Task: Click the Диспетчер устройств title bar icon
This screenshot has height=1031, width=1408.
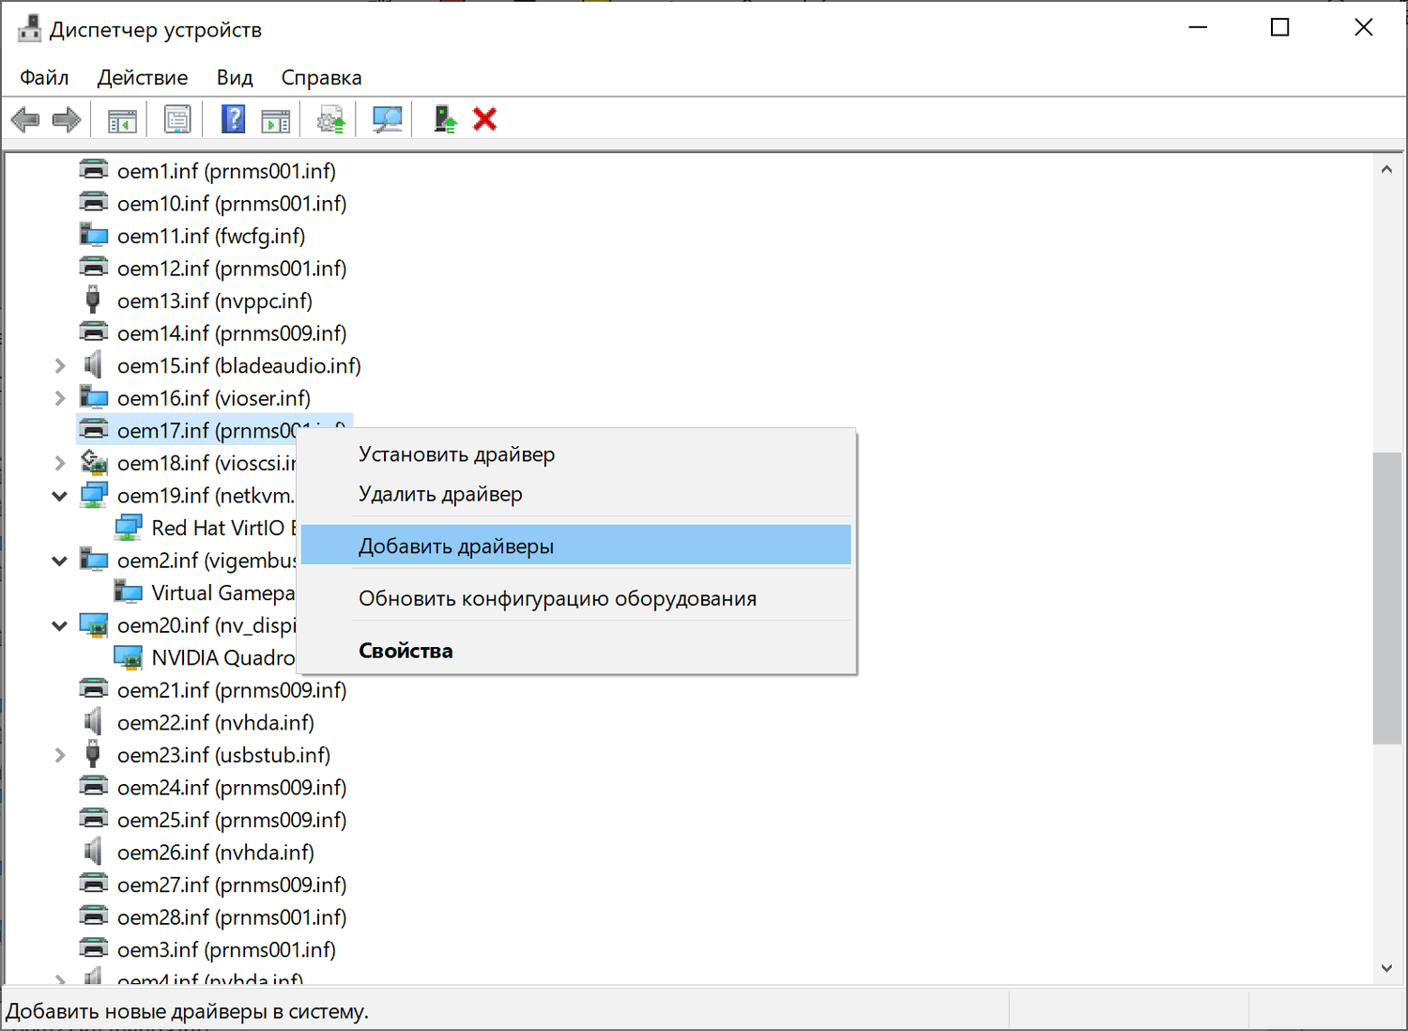Action: pos(29,29)
